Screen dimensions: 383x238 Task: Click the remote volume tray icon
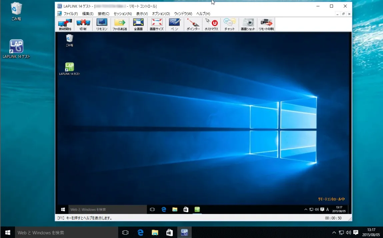point(317,209)
